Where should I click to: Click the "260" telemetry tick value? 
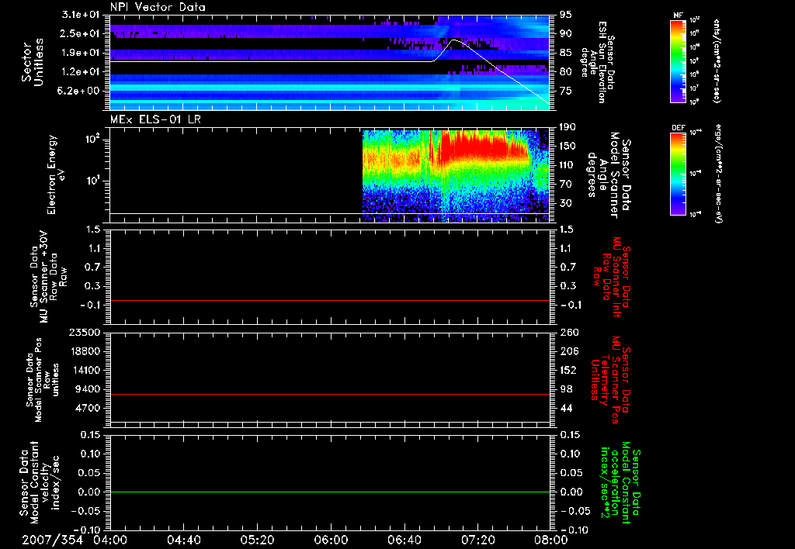click(x=568, y=333)
